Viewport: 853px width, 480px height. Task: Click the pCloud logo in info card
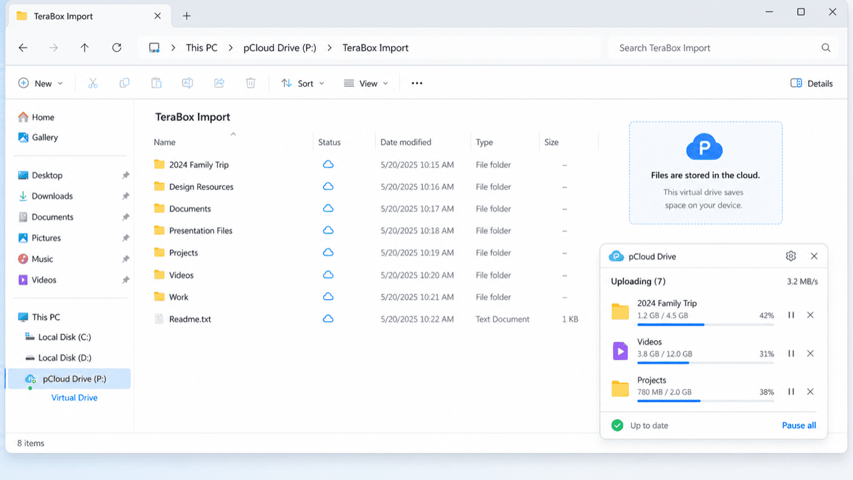click(x=704, y=147)
